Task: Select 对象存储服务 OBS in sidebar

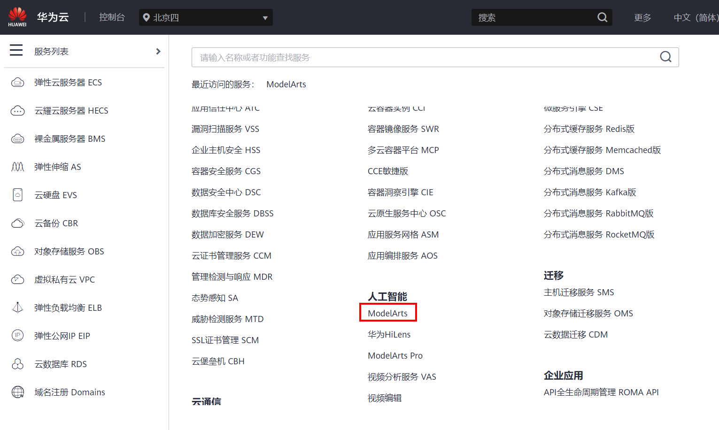Action: click(69, 252)
